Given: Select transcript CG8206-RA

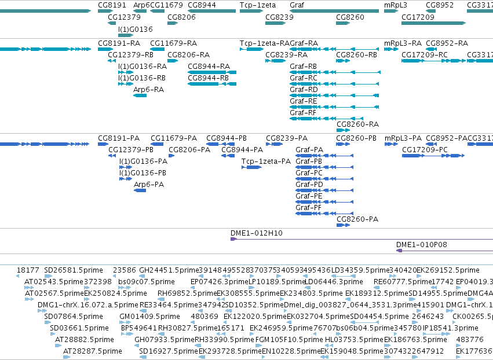Looking at the screenshot, I should click(x=173, y=61).
